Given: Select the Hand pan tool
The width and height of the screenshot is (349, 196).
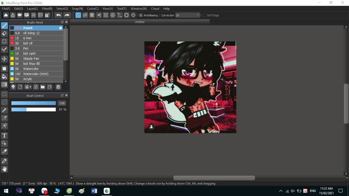Looking at the screenshot, I should 4,169.
